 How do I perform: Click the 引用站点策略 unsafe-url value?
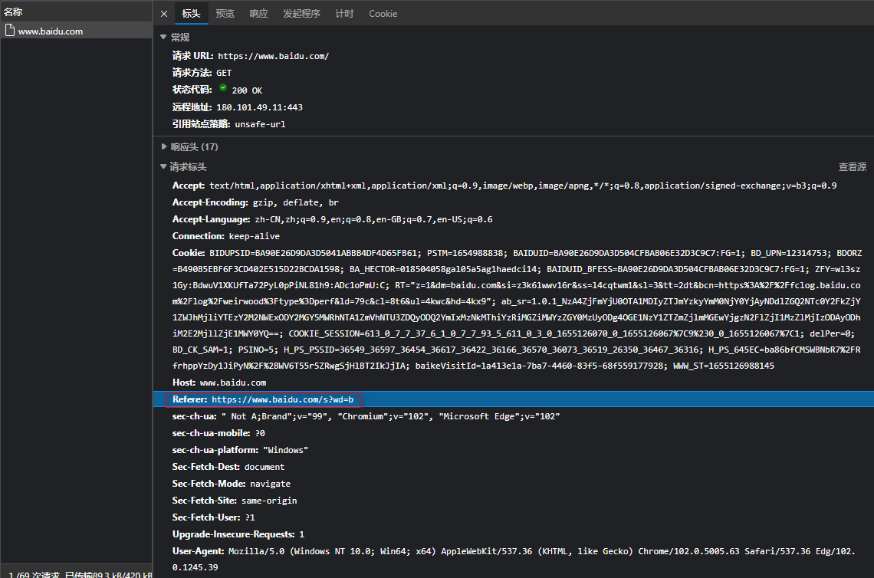(260, 123)
